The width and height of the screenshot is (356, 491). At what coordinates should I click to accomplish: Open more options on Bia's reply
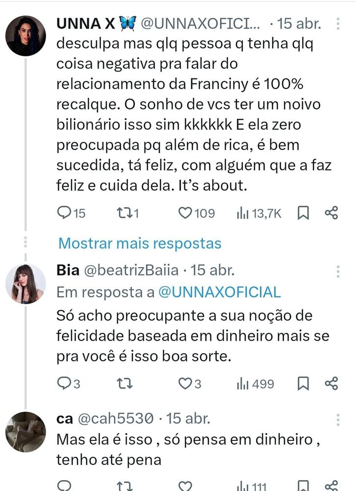(338, 272)
